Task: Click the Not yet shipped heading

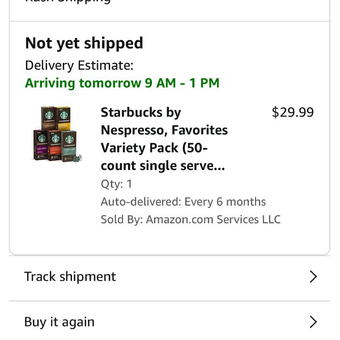Action: [84, 44]
